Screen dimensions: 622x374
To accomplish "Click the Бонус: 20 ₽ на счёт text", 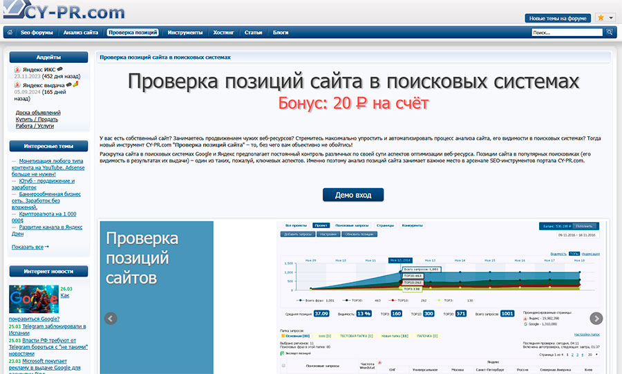I will pos(353,103).
